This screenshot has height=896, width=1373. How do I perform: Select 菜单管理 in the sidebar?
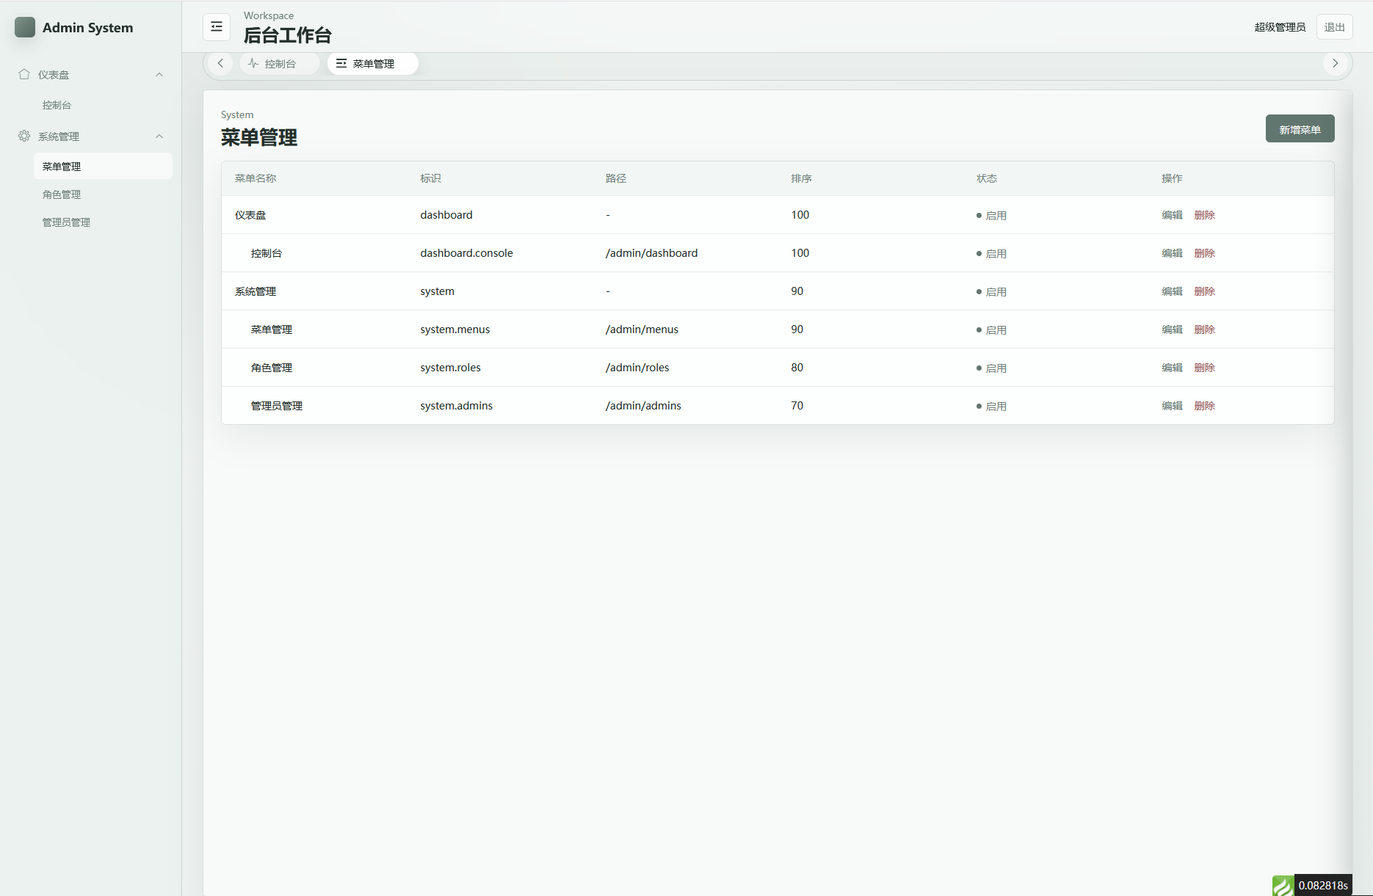(x=103, y=166)
